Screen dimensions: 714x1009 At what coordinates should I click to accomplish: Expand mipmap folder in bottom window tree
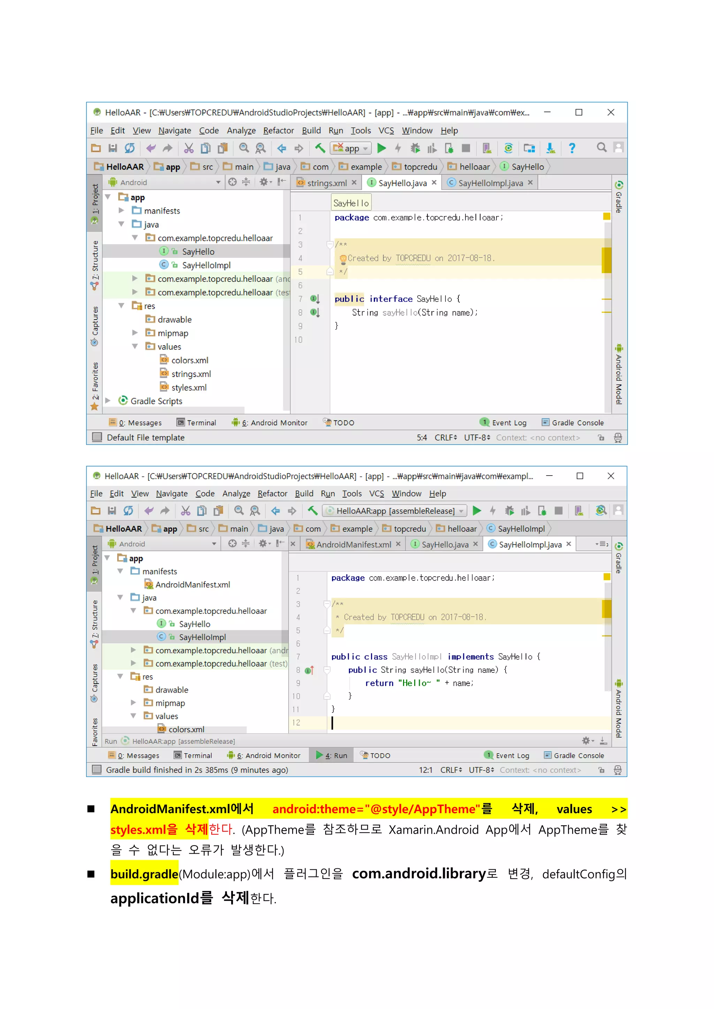(133, 702)
